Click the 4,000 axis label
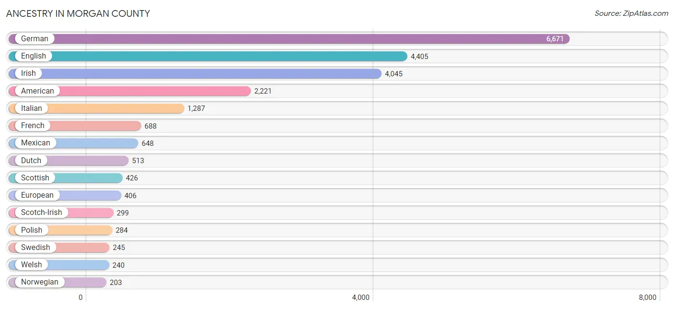Viewport: 674px width, 309px height. (x=361, y=297)
